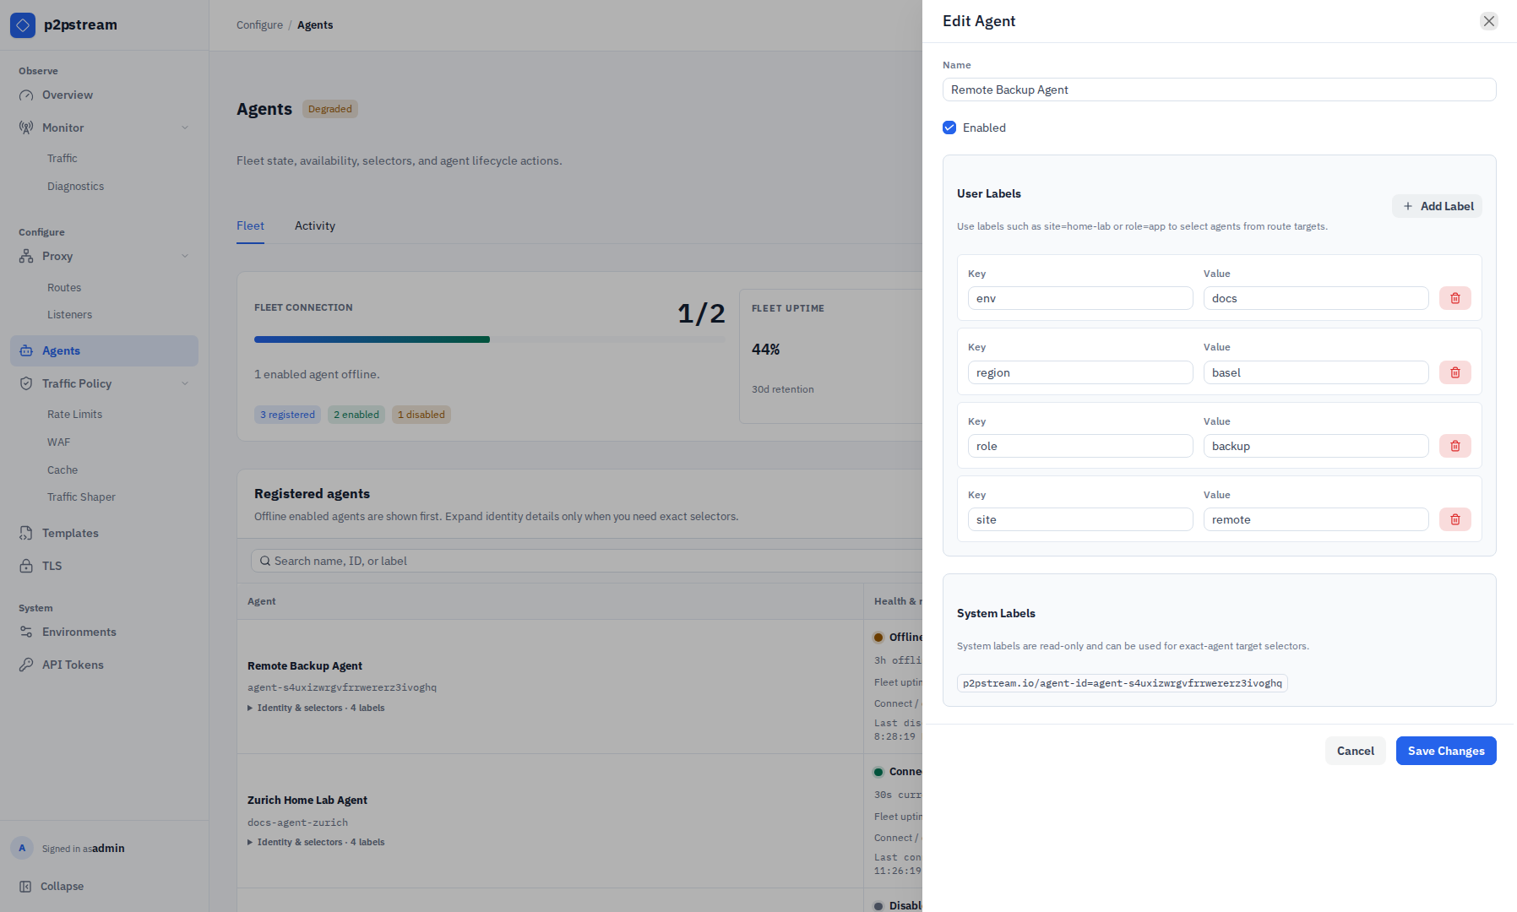Click the backup value input field
This screenshot has width=1517, height=912.
(1316, 446)
